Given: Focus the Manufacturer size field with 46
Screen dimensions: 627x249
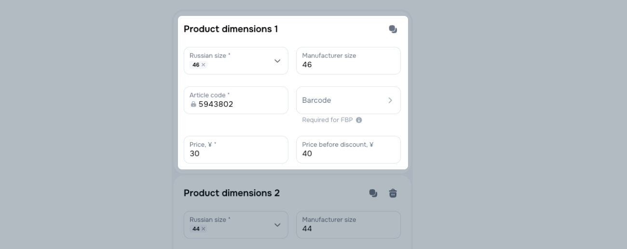Looking at the screenshot, I should [348, 64].
